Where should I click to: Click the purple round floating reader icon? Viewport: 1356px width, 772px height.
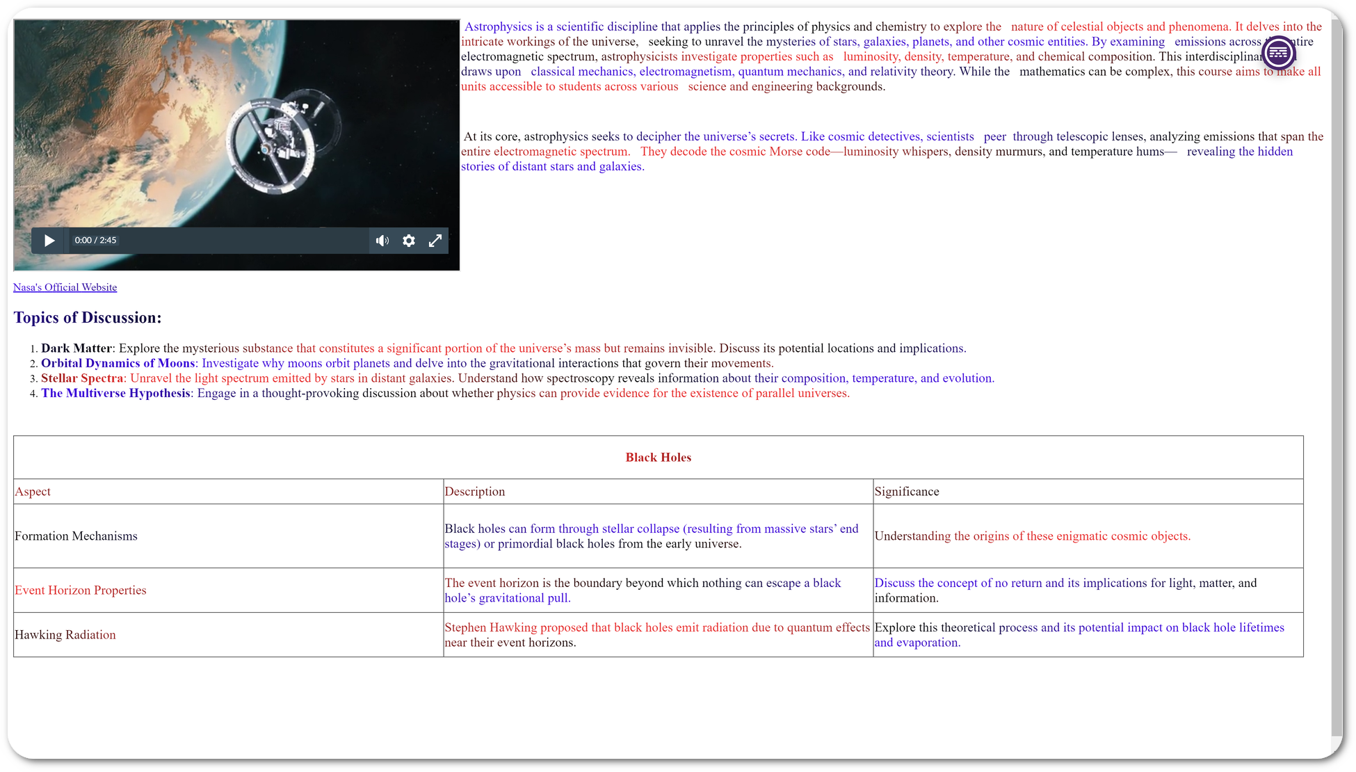1278,52
